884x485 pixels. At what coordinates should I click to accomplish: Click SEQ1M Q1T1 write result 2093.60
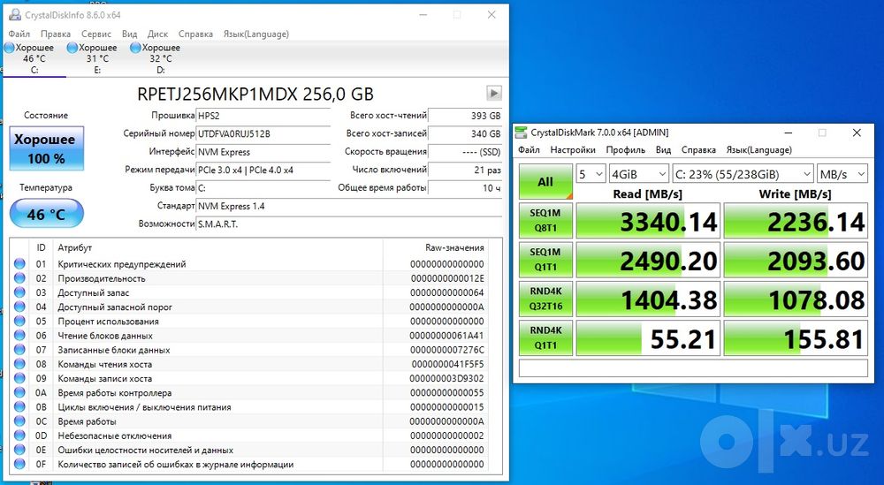[796, 260]
